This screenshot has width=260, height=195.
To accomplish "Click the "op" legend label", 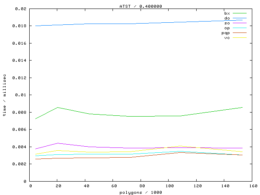I will pos(227,28).
